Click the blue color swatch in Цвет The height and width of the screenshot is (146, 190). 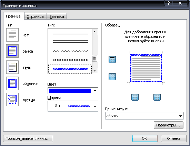tap(70, 91)
